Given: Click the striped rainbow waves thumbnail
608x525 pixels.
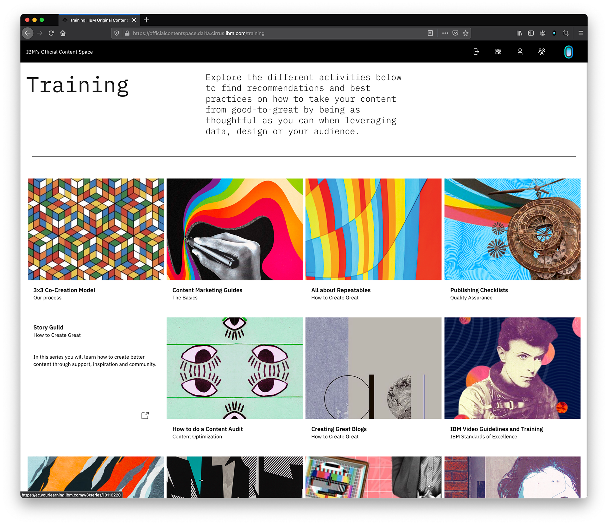Looking at the screenshot, I should (373, 229).
